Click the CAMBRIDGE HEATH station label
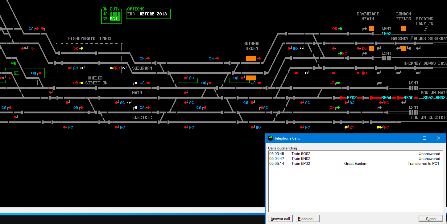This screenshot has height=224, width=447. (x=368, y=16)
